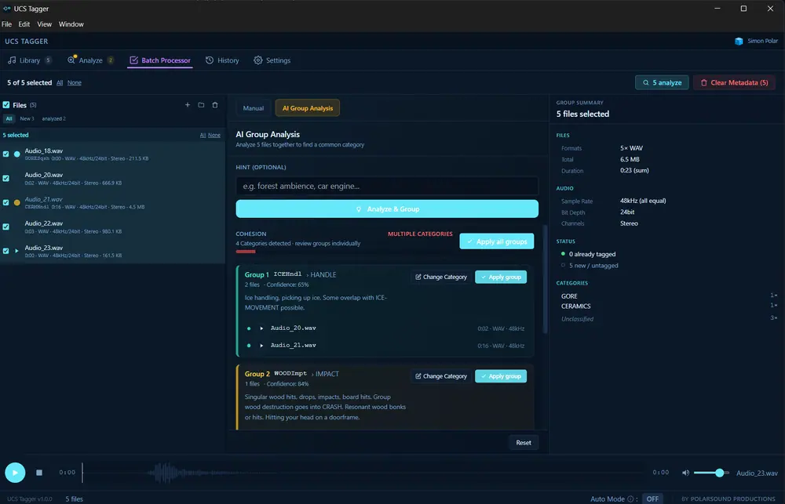Open Auto Mode info icon

[x=630, y=499]
